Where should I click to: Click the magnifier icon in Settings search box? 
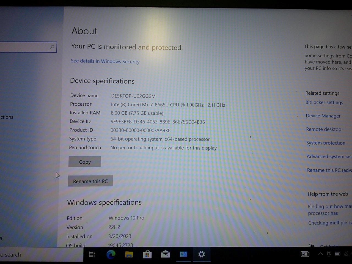[52, 47]
